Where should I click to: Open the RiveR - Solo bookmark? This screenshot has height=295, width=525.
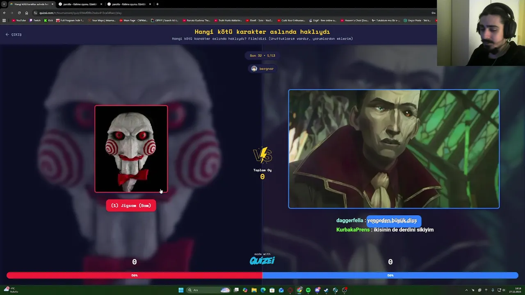(260, 20)
